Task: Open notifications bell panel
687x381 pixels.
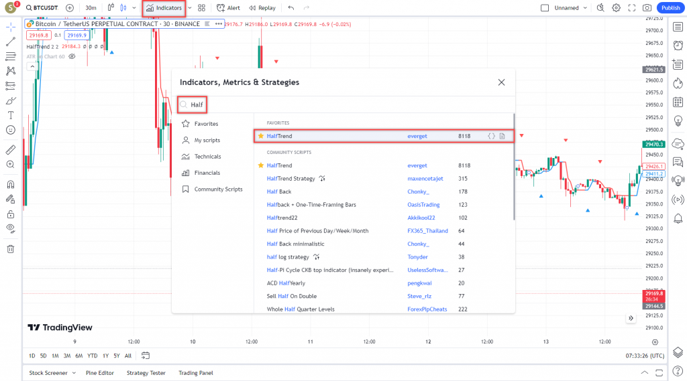Action: coord(678,218)
